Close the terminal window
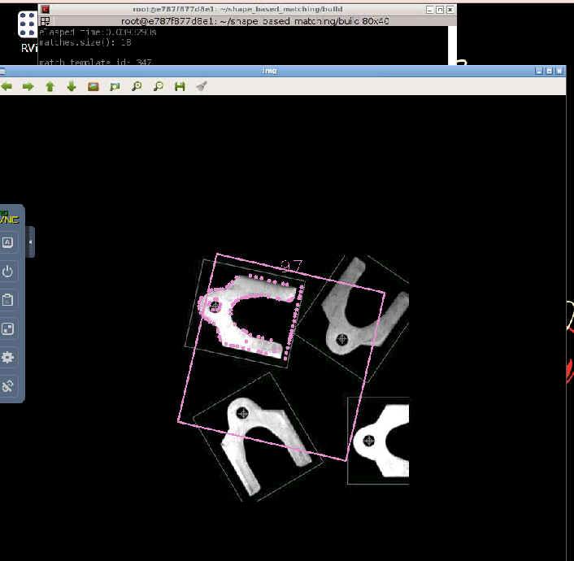The image size is (574, 561). pos(450,10)
